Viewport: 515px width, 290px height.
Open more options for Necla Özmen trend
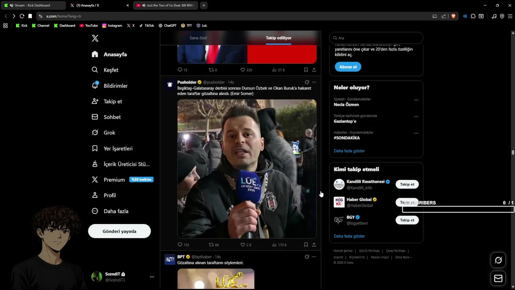pos(416,100)
